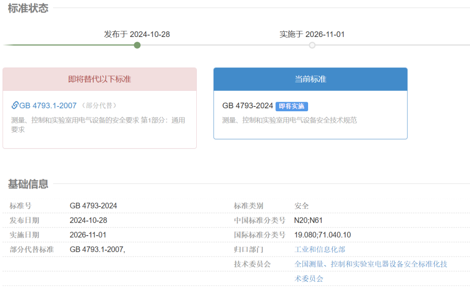Click the 即将替代以下标准 red panel header
Image resolution: width=470 pixels, height=289 pixels.
(100, 79)
